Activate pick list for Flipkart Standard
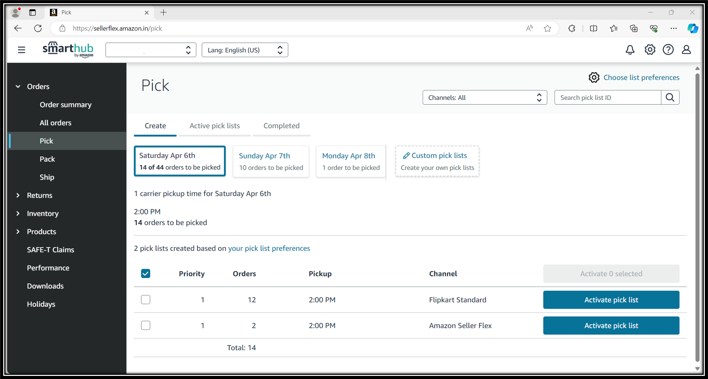708x379 pixels. [x=611, y=300]
